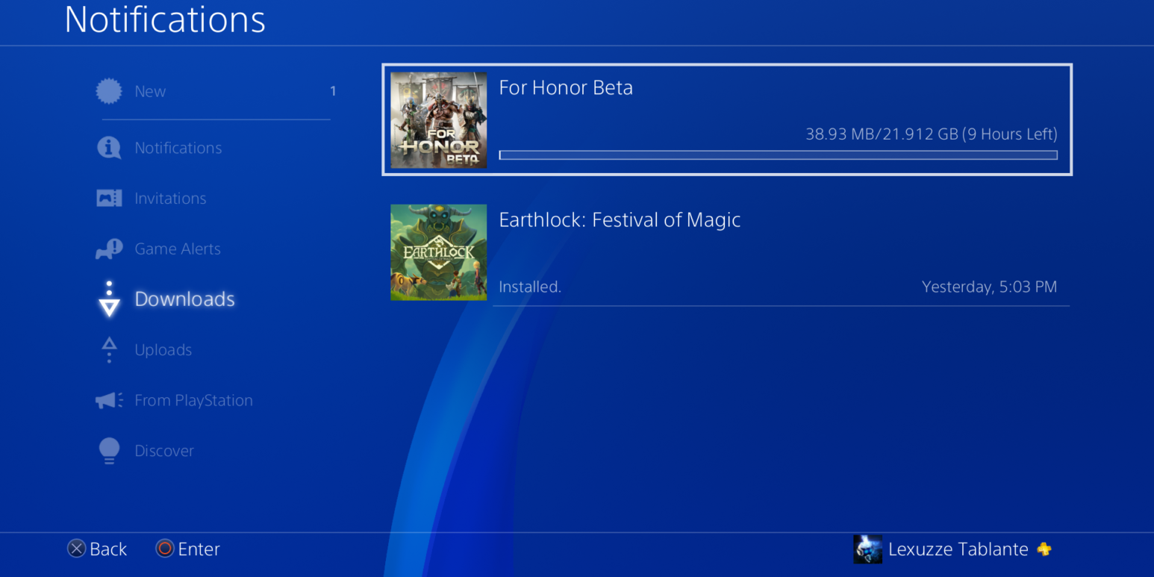Go to From PlayStation label

(193, 401)
